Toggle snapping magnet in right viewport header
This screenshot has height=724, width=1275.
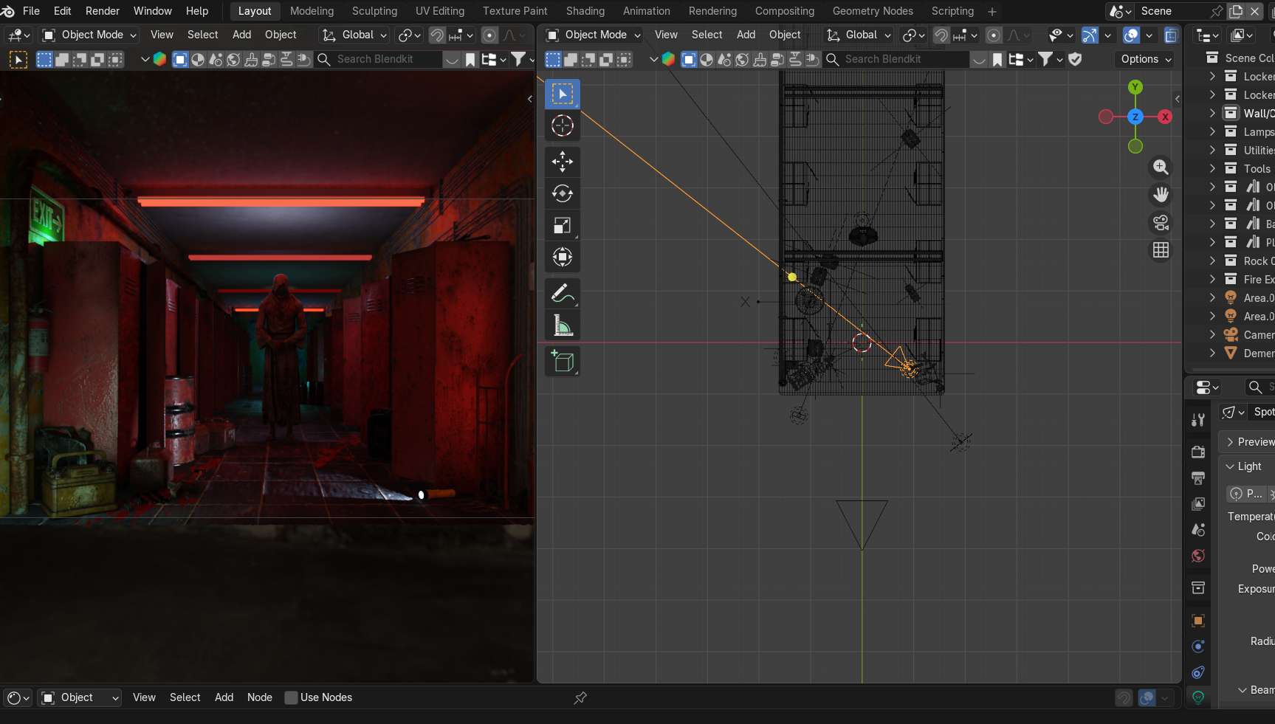[941, 35]
